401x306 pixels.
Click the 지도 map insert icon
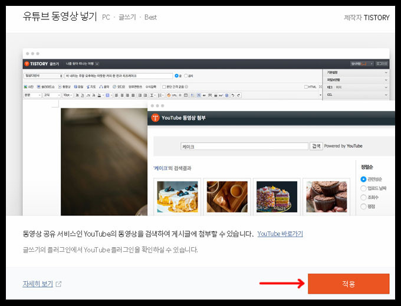[88, 87]
